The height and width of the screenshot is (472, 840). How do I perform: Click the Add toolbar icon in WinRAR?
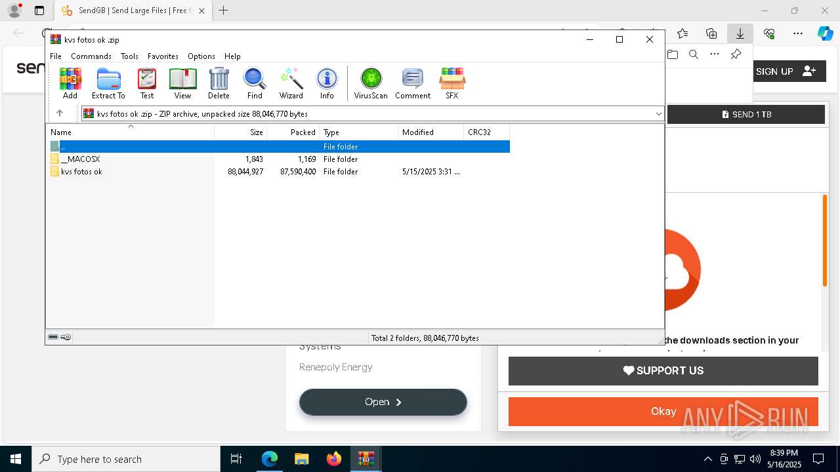tap(70, 83)
